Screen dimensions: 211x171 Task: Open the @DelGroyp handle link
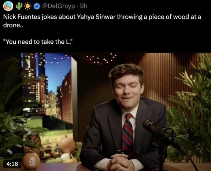pos(59,6)
